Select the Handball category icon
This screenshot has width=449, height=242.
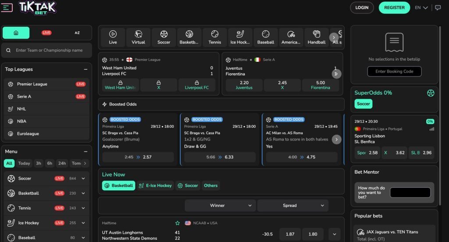tap(317, 38)
